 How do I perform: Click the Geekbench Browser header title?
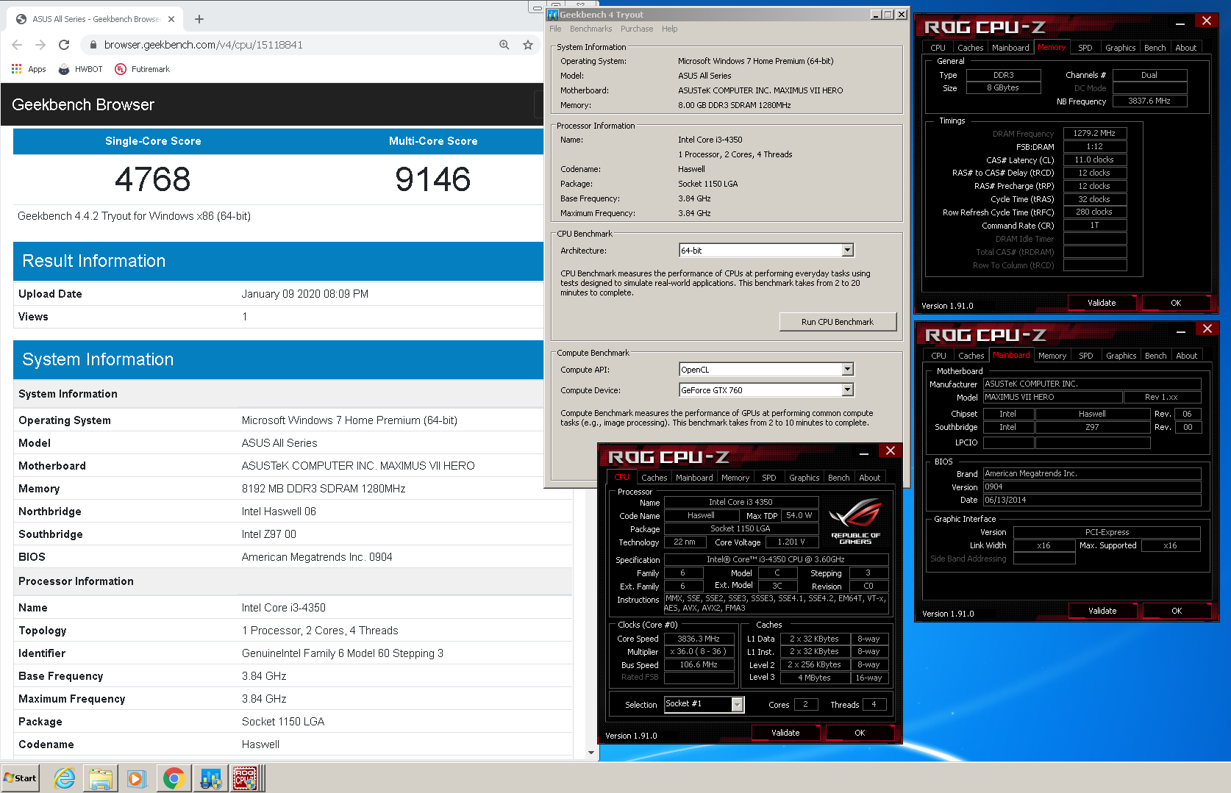click(x=83, y=105)
